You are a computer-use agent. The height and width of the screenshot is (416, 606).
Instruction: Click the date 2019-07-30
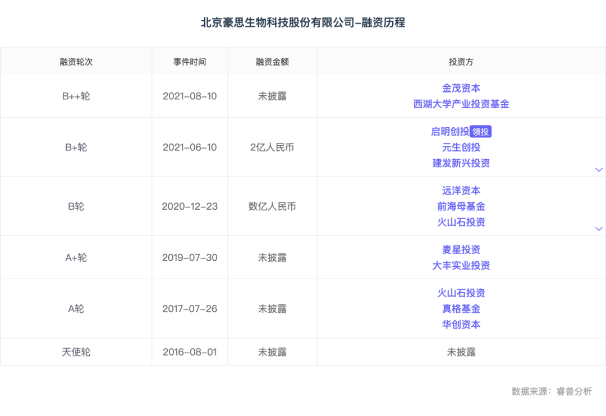[x=190, y=258]
